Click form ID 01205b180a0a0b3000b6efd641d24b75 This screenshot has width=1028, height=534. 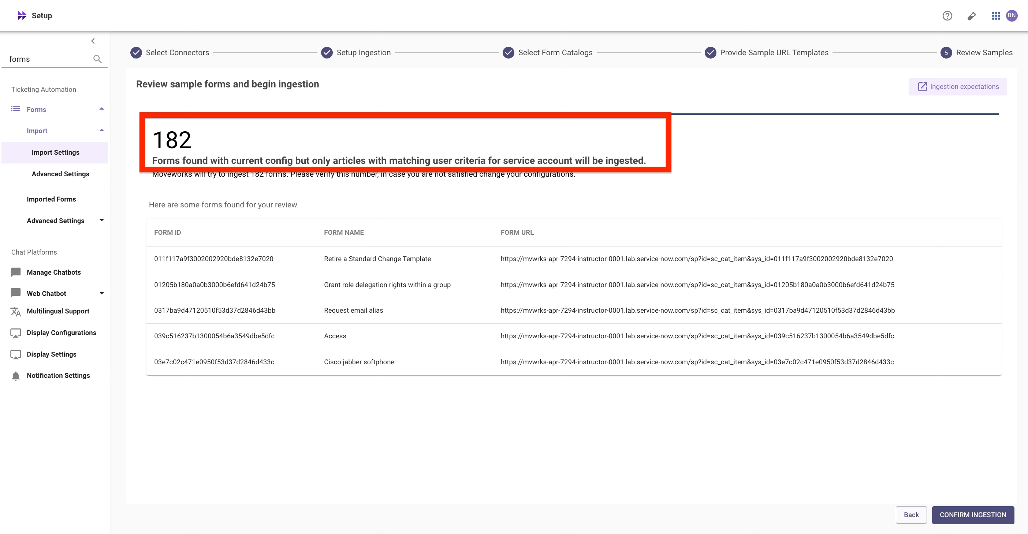pyautogui.click(x=214, y=285)
